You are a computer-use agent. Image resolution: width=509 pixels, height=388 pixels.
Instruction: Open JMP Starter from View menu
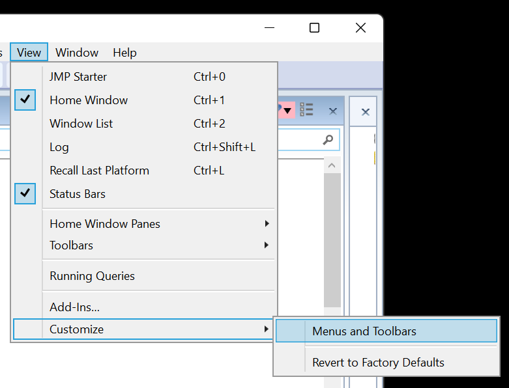click(78, 77)
